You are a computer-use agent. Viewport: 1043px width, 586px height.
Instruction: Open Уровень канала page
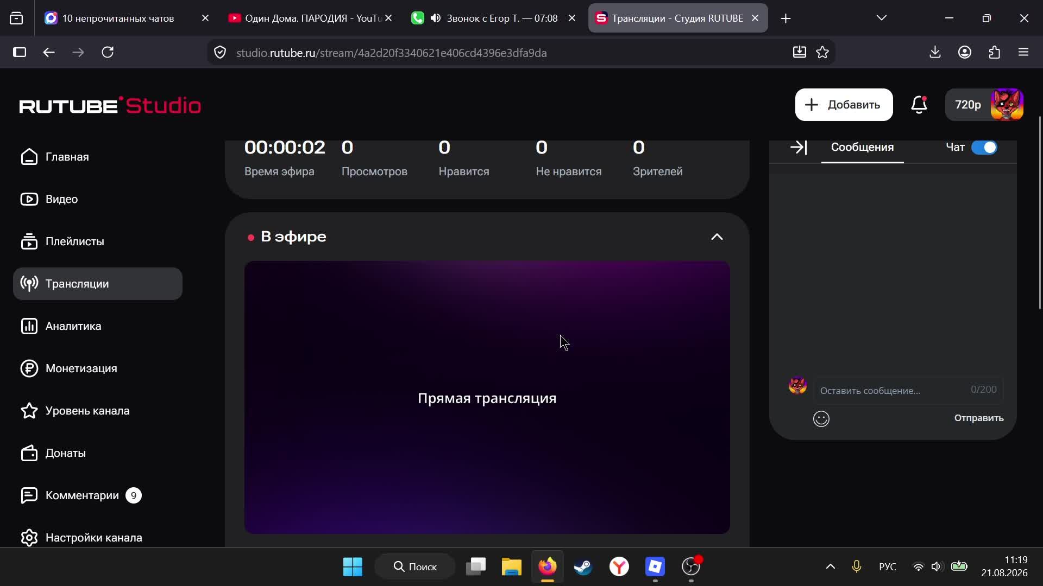pos(98,411)
